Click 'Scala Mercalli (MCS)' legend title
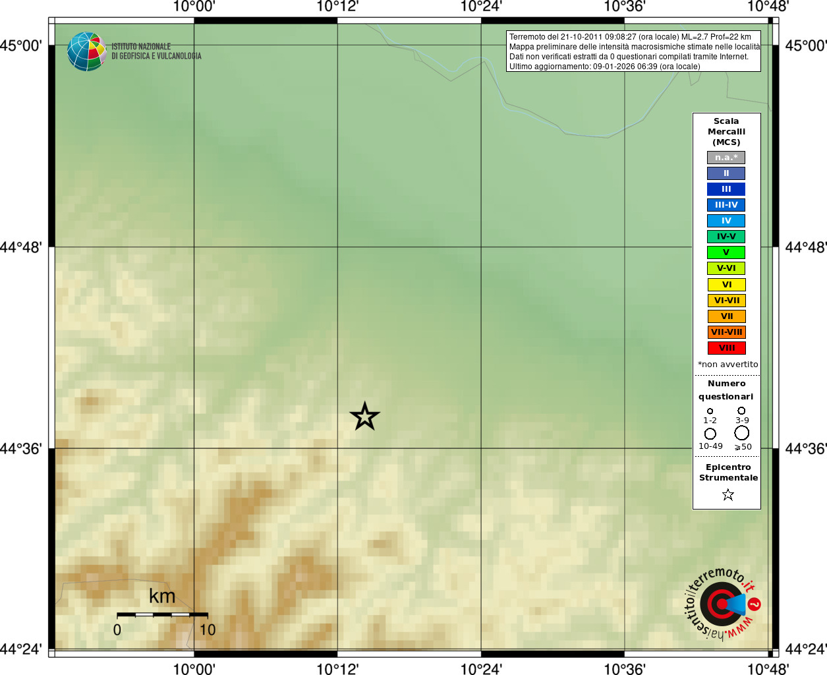The width and height of the screenshot is (827, 675). tap(726, 132)
